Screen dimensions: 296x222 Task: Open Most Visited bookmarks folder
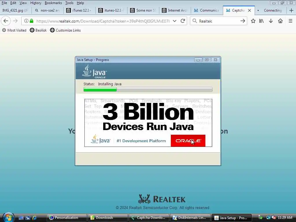click(14, 30)
